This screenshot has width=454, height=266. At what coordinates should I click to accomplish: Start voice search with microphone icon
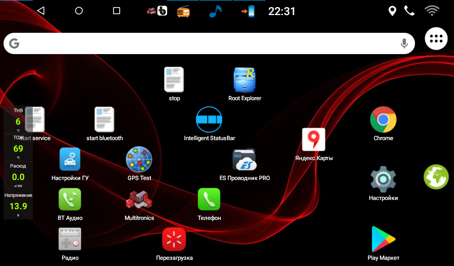(404, 43)
